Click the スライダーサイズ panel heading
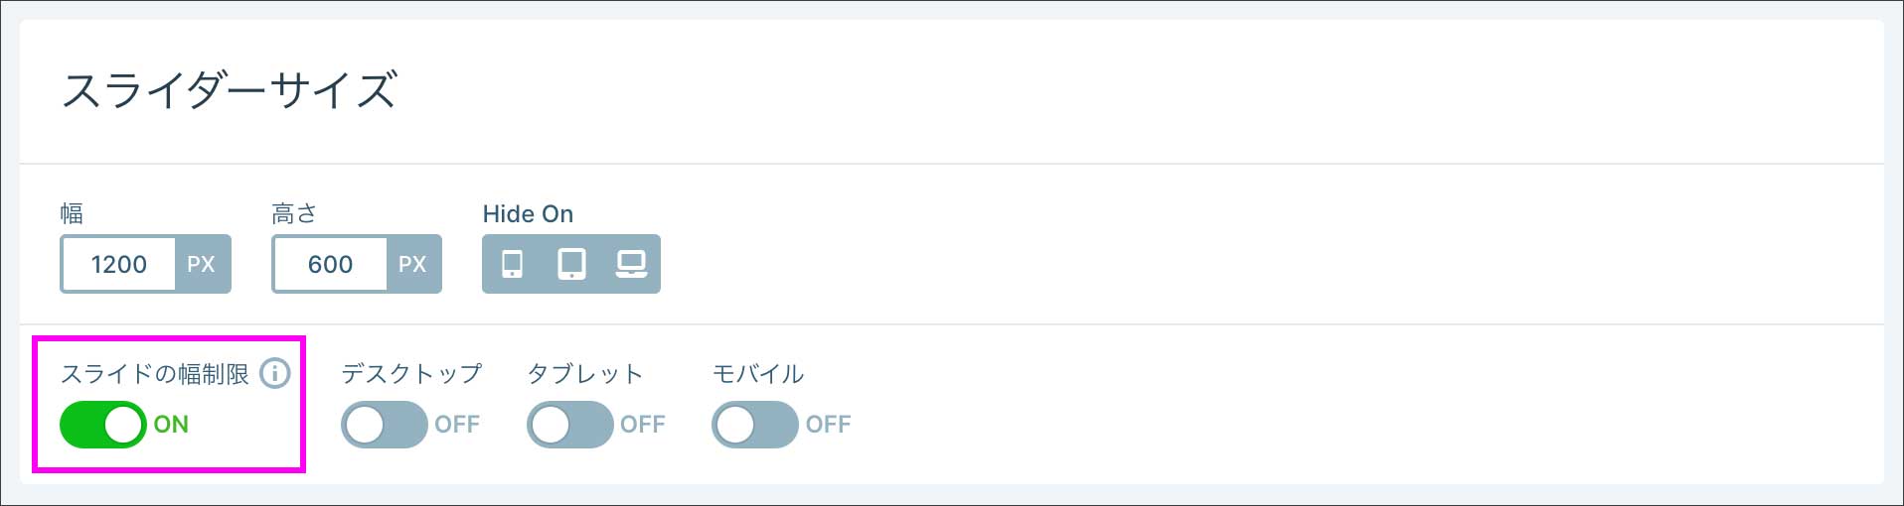1904x506 pixels. pos(230,90)
